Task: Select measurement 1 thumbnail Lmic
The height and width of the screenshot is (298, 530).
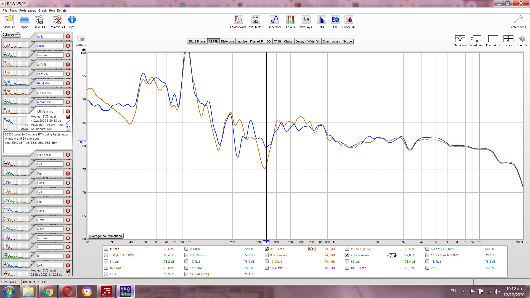Action: (x=16, y=45)
